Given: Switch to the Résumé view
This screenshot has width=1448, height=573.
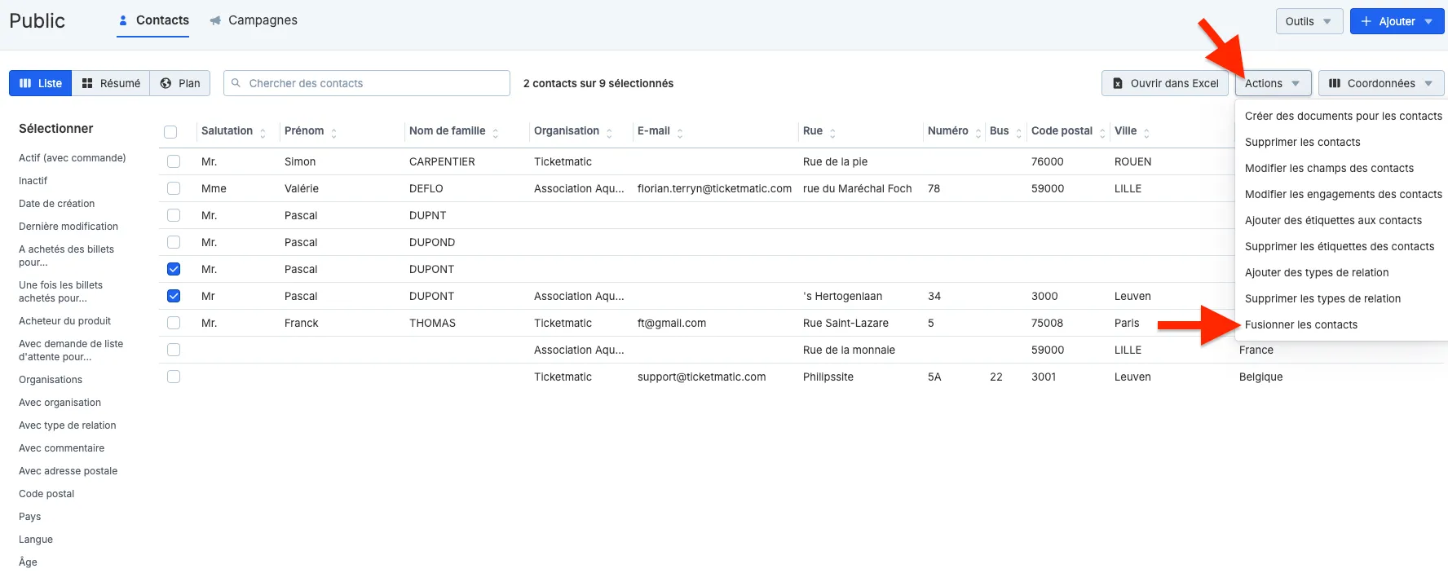Looking at the screenshot, I should 111,83.
